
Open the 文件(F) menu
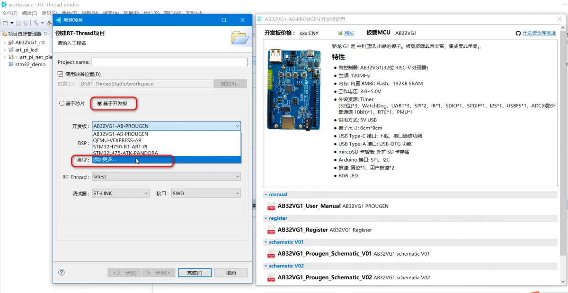9,13
